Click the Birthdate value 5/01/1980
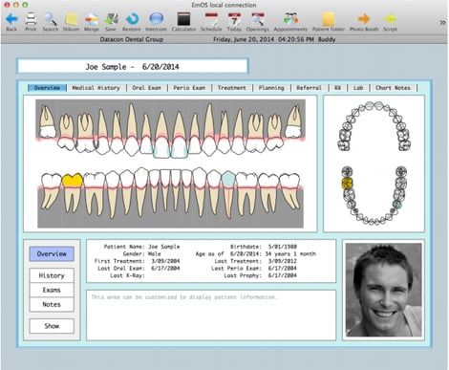449x370 pixels. tap(283, 247)
